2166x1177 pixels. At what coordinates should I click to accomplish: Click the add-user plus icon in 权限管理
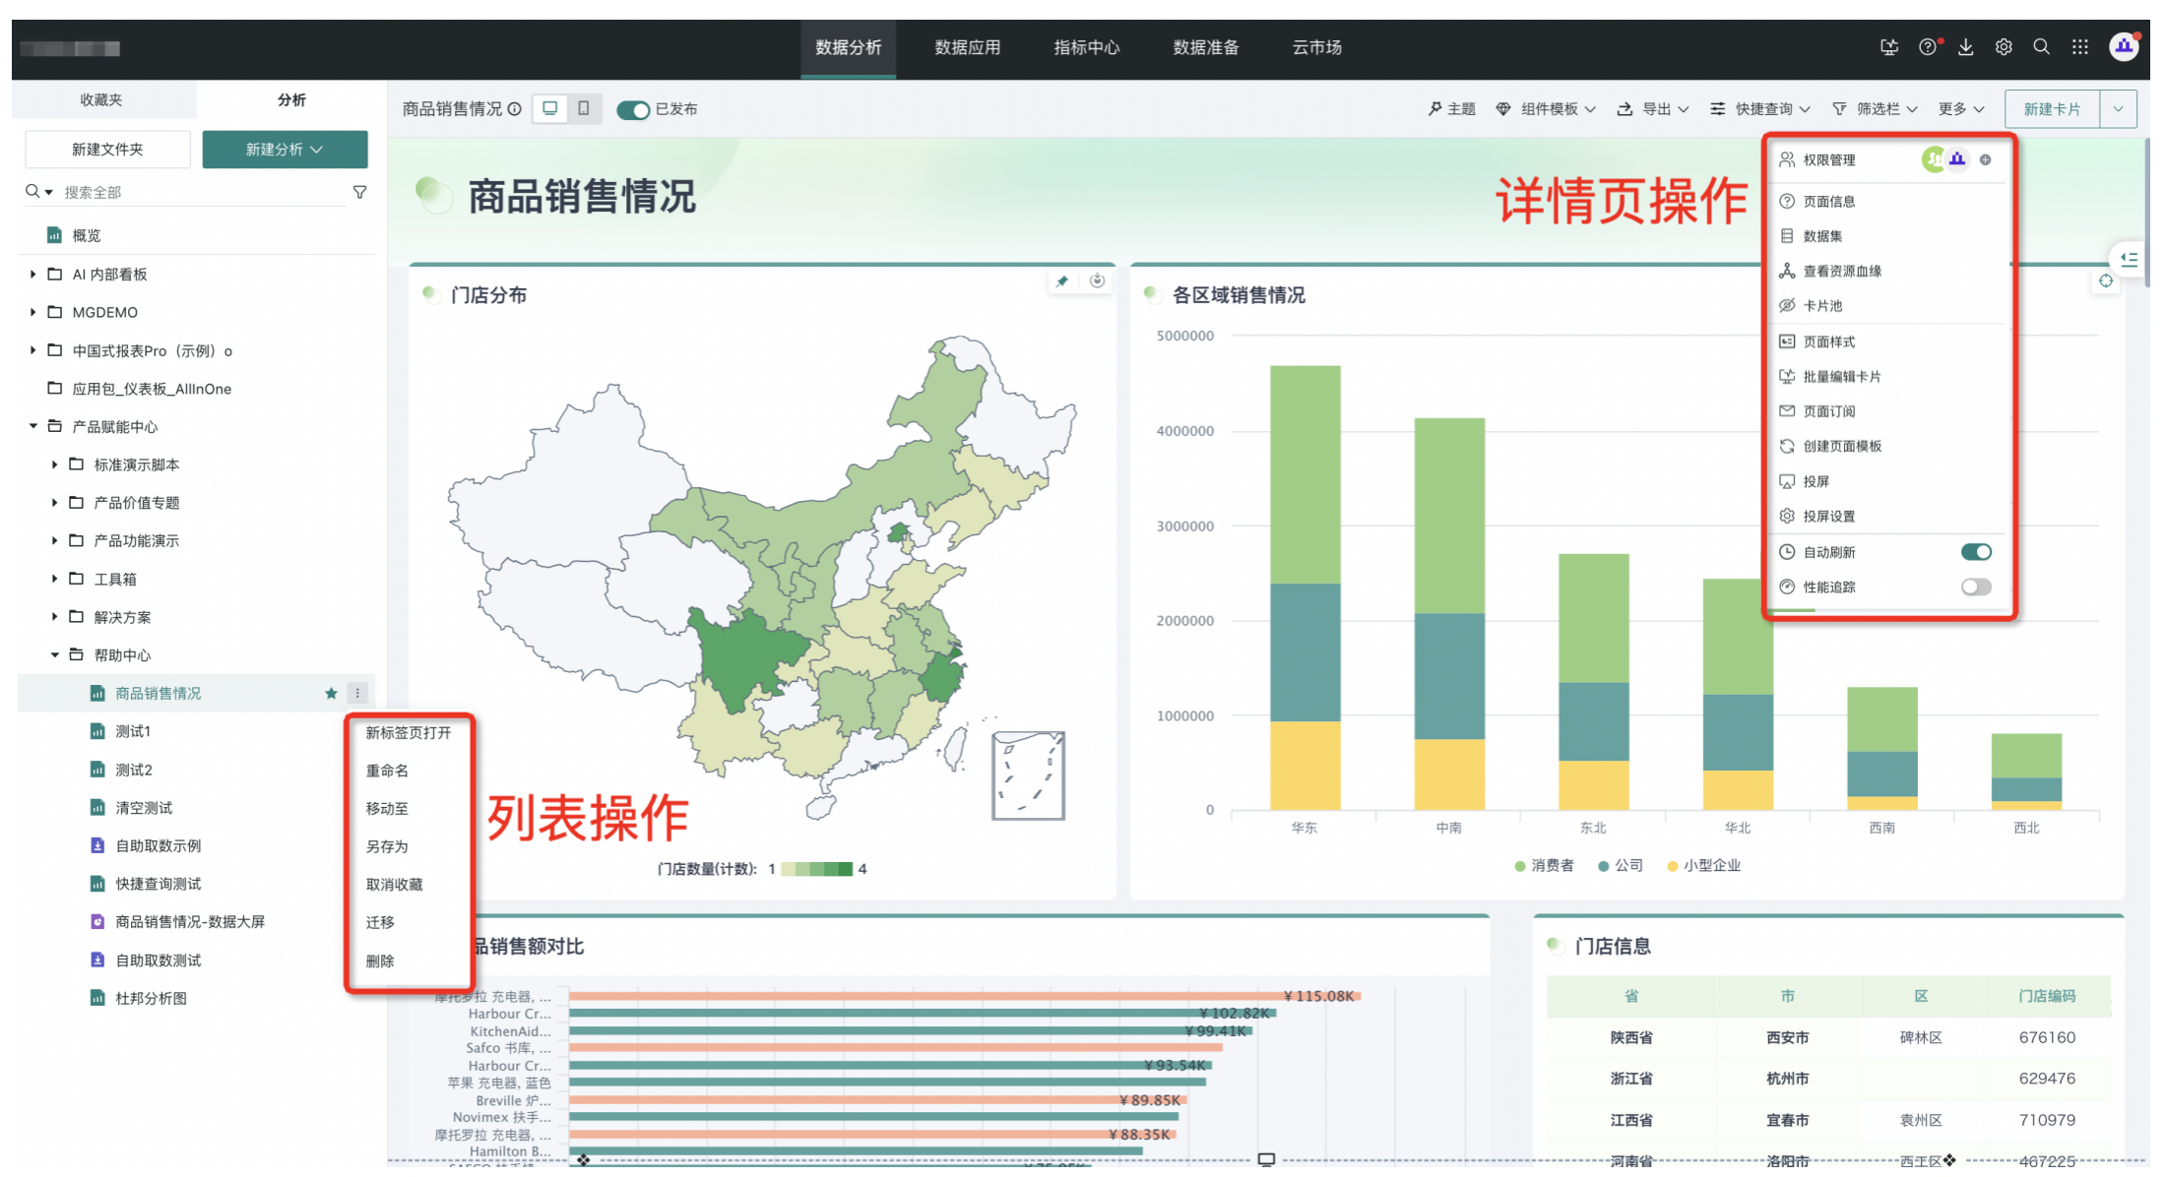coord(1985,159)
